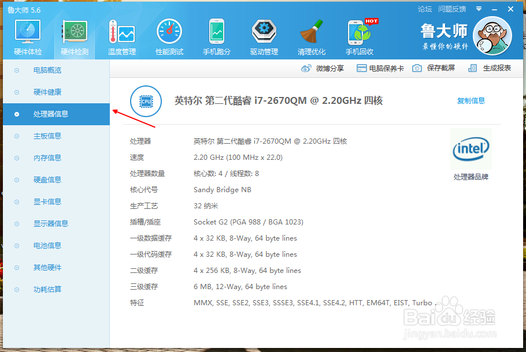The width and height of the screenshot is (526, 352).
Task: Click 复制信息 copy info link
Action: pos(471,100)
